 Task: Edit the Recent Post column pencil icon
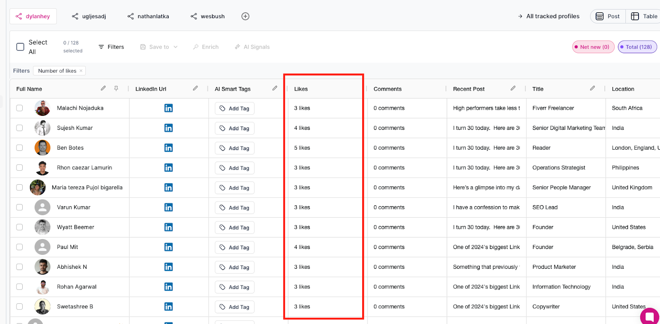click(x=513, y=88)
